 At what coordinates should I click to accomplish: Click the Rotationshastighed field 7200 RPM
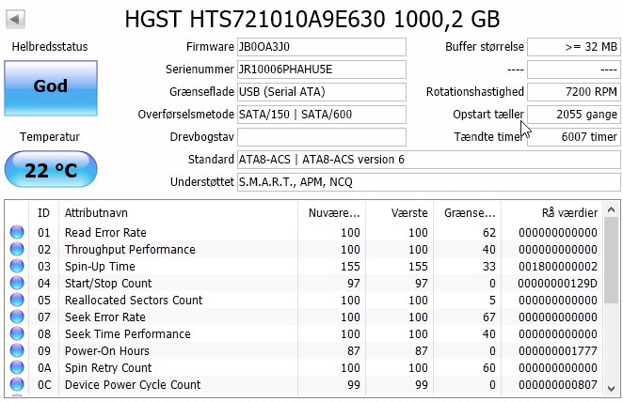click(574, 92)
